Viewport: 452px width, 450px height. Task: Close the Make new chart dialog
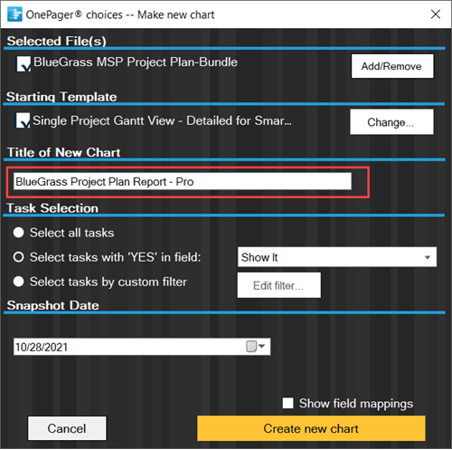click(x=436, y=14)
